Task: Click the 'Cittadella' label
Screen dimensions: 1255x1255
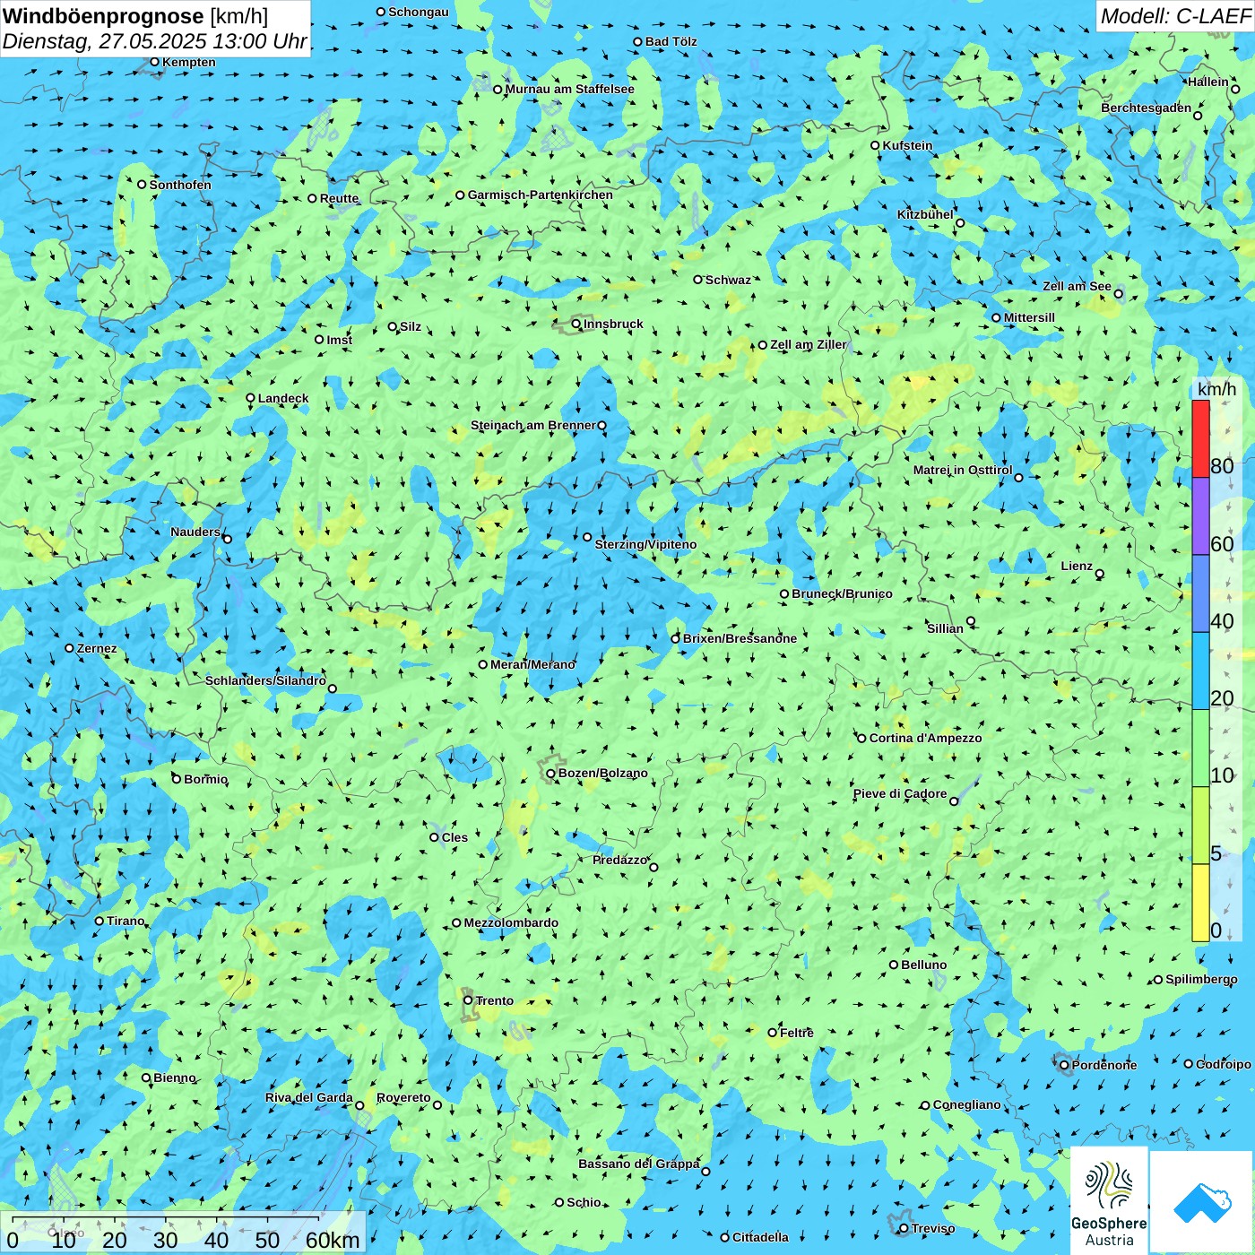Action: (x=760, y=1237)
